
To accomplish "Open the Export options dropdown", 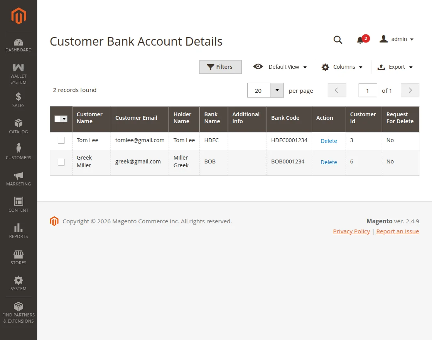I will [395, 67].
